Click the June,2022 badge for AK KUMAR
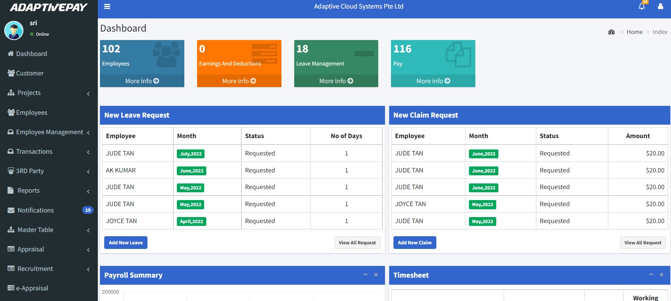This screenshot has width=671, height=301. point(191,171)
